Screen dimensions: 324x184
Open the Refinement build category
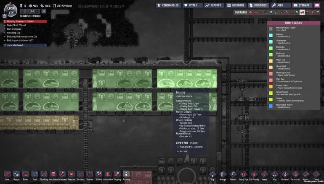tap(62, 174)
